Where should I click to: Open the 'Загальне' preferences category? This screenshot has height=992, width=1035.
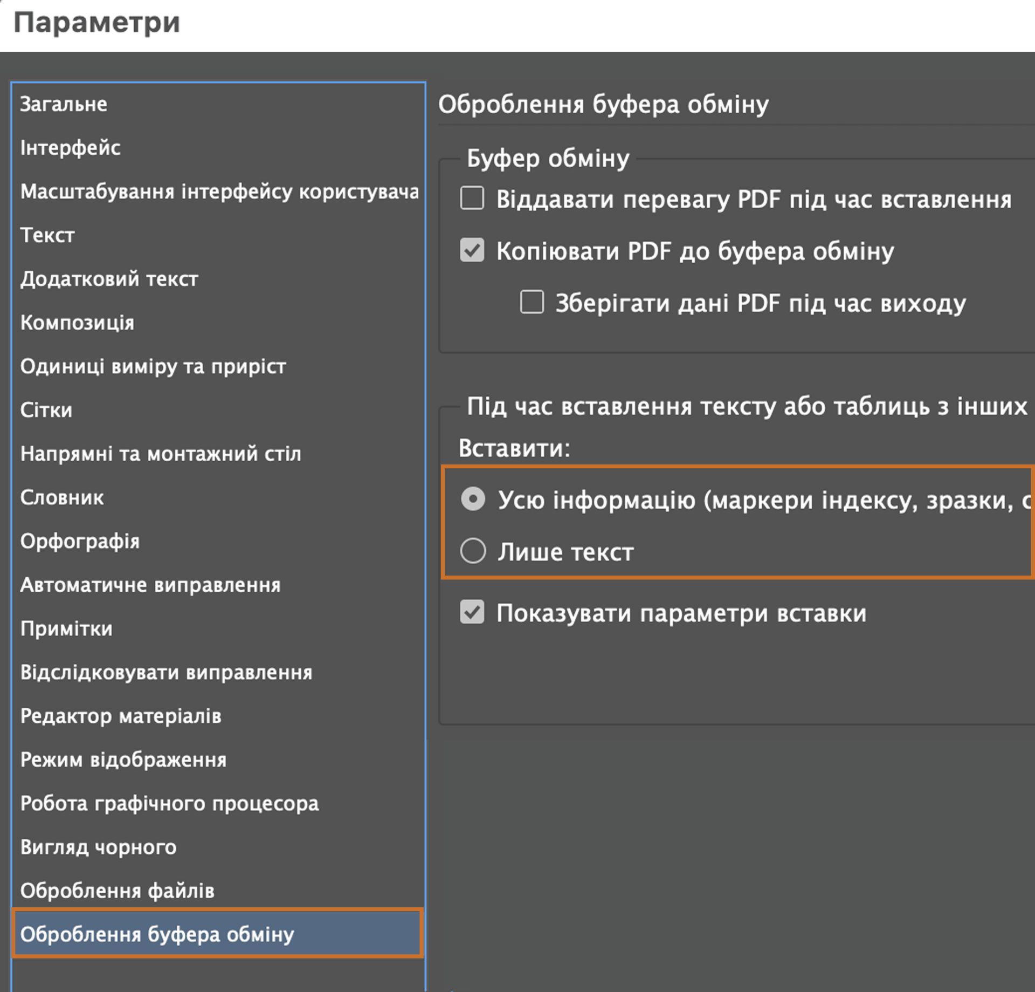point(64,104)
